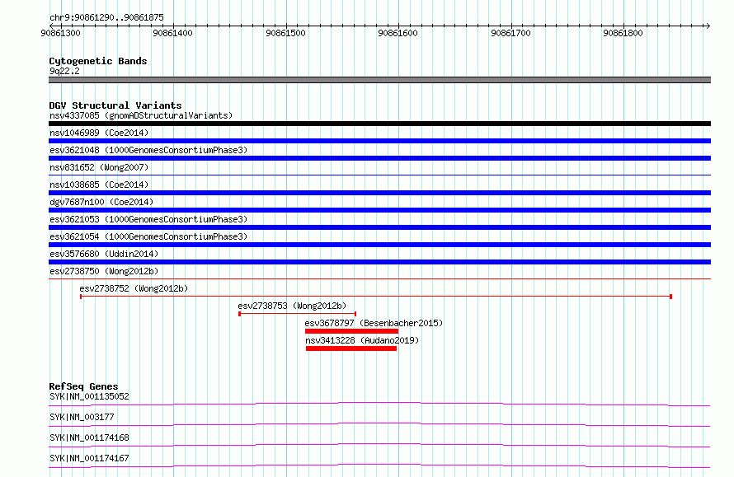
Task: Click the thin red esv2738750 variant line
Action: 379,279
